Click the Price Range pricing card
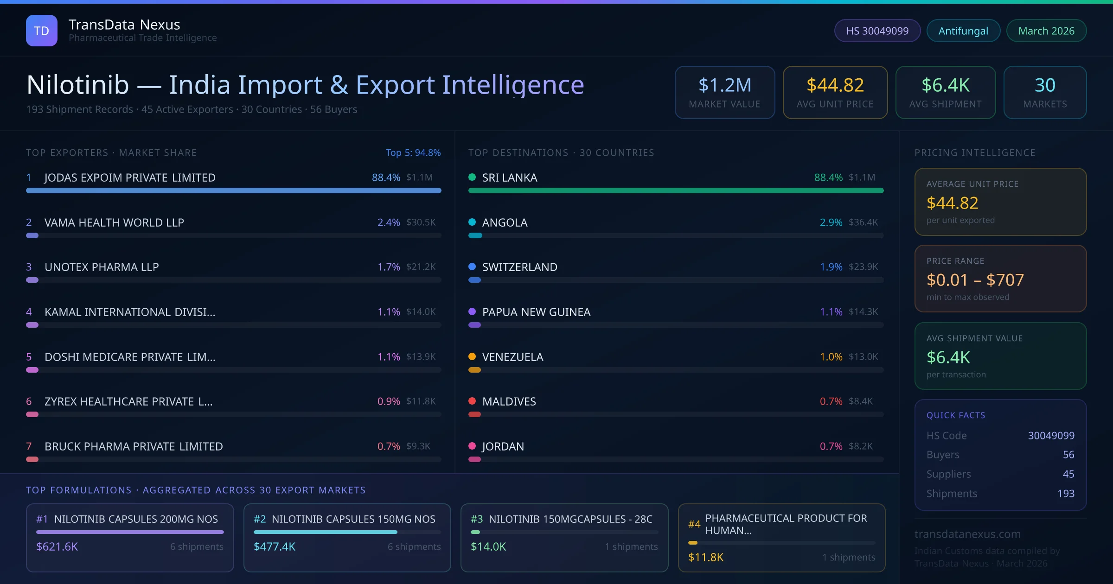 (1000, 279)
